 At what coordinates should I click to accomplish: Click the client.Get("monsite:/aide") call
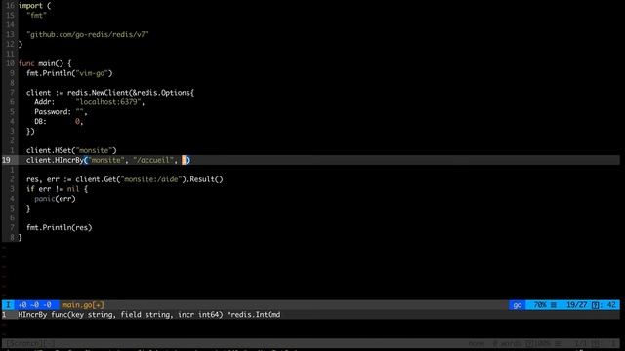click(131, 179)
